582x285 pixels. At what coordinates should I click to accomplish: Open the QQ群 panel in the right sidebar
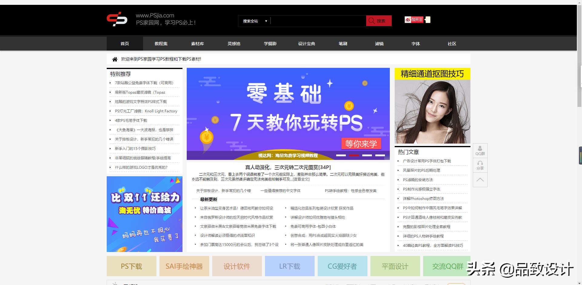[480, 151]
